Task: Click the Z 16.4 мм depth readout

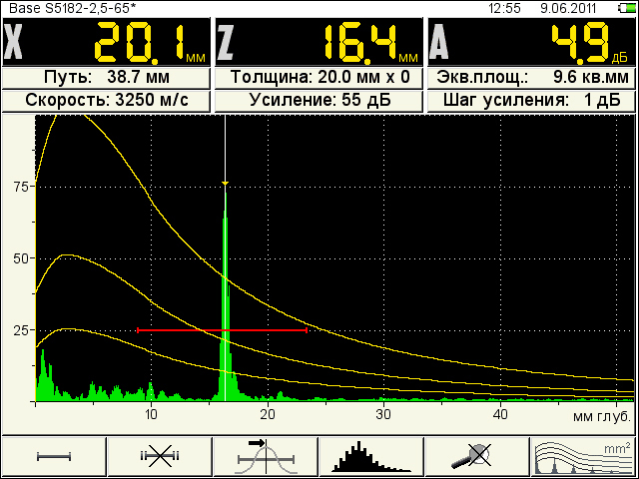Action: 319,42
